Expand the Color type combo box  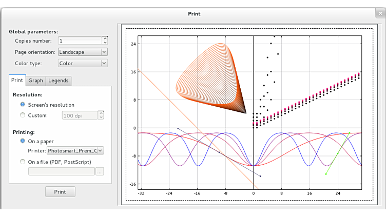[x=82, y=64]
